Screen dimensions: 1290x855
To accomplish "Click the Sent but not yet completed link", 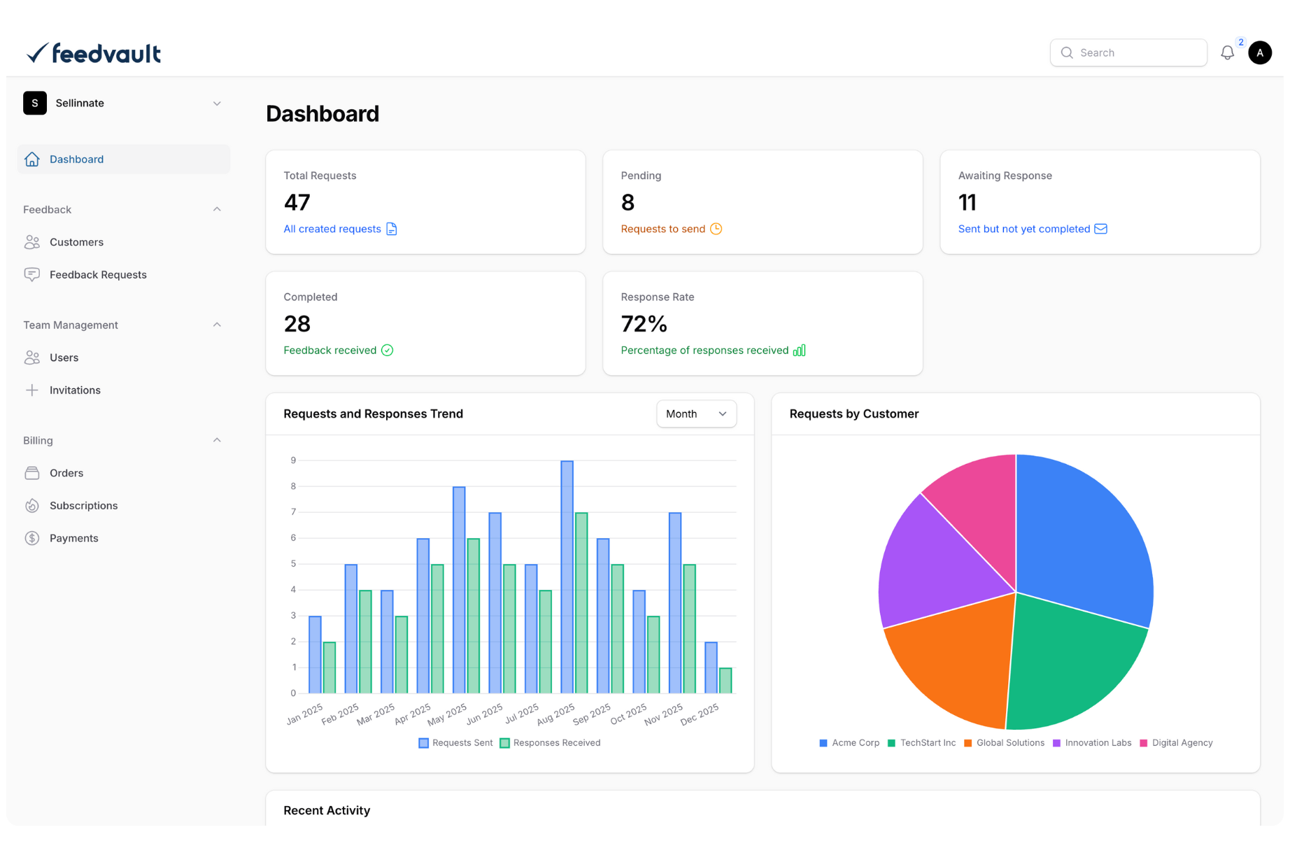I will coord(1023,229).
